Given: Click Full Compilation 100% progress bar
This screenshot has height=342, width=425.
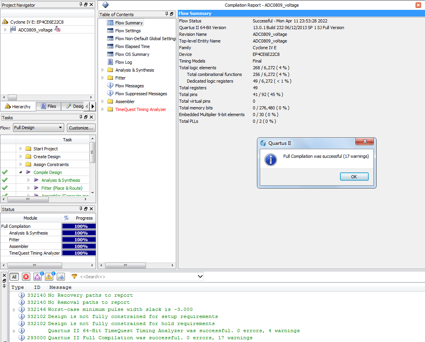Looking at the screenshot, I should click(x=79, y=226).
